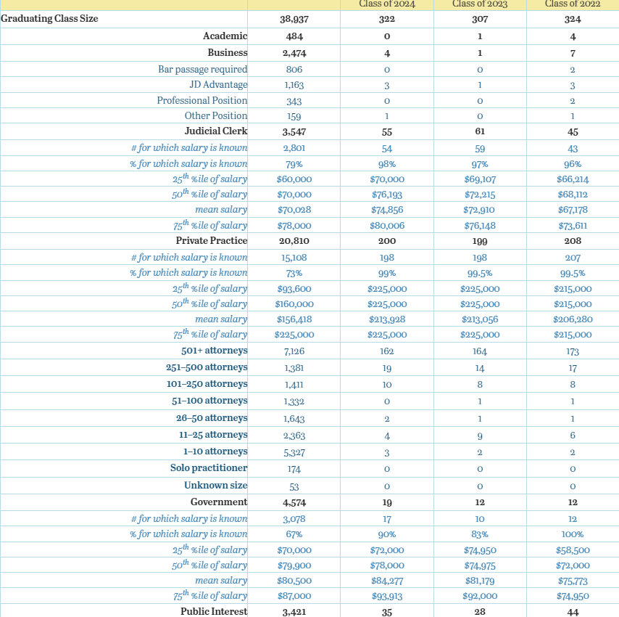Screen dimensions: 619x617
Task: Select the $69,107 salary cell
Action: coord(480,179)
